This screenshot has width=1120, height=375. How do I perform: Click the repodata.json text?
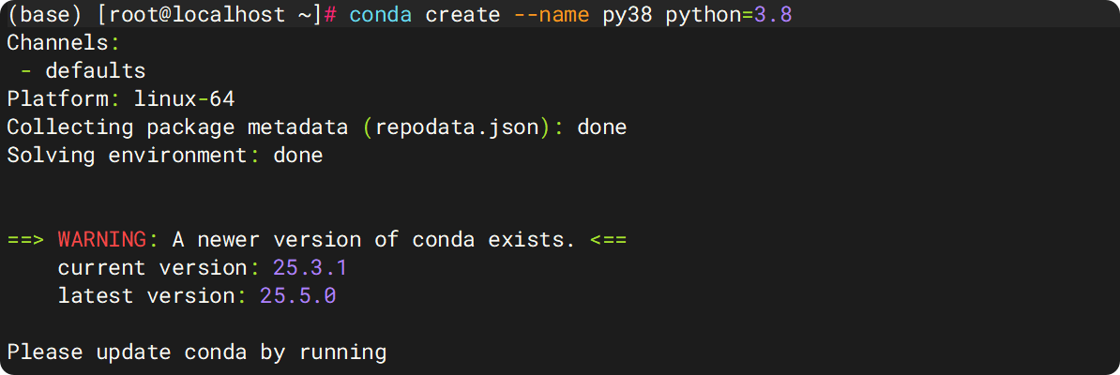tap(456, 127)
